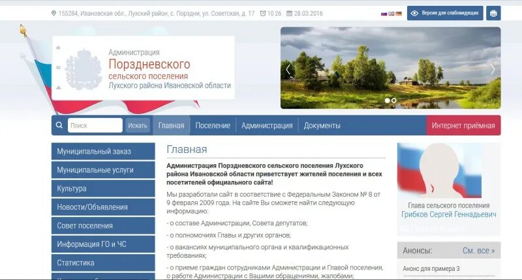Open the Администрация menu item
The image size is (522, 280).
point(267,125)
